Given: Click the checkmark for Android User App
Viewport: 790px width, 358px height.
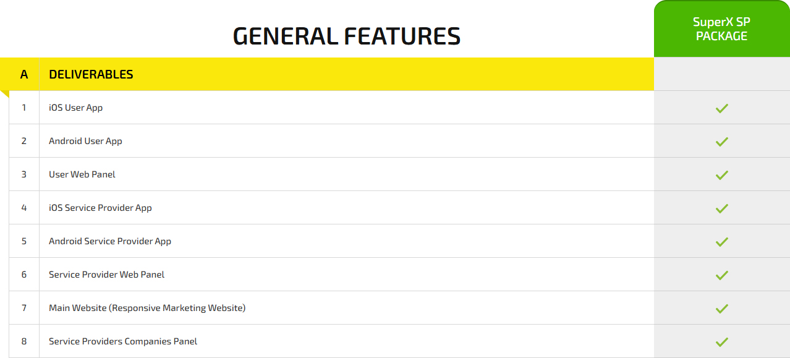Looking at the screenshot, I should (x=721, y=142).
